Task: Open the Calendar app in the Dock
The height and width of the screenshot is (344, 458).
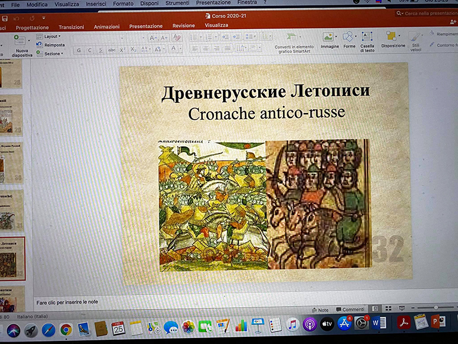Action: pos(118,329)
